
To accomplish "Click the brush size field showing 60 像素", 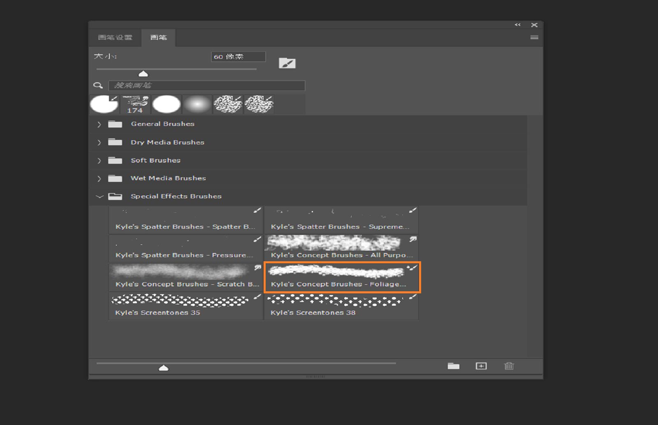I will [x=238, y=57].
